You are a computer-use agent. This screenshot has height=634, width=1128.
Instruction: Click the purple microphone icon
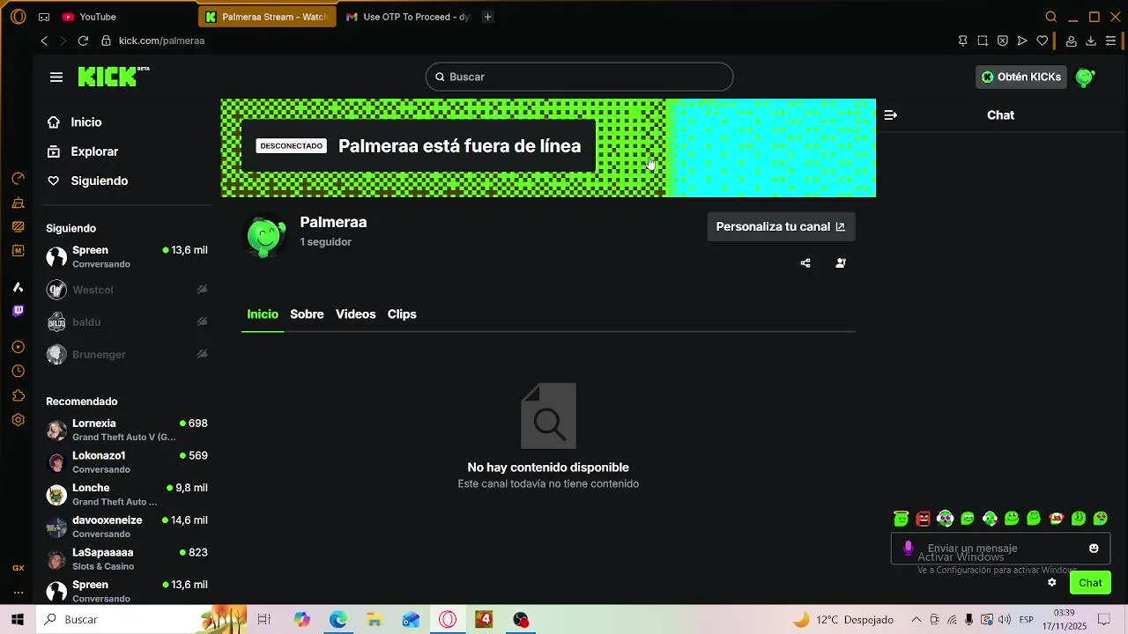(909, 548)
